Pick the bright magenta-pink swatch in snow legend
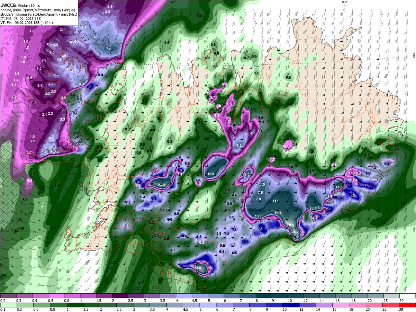The height and width of the screenshot is (312, 416). [x=56, y=296]
